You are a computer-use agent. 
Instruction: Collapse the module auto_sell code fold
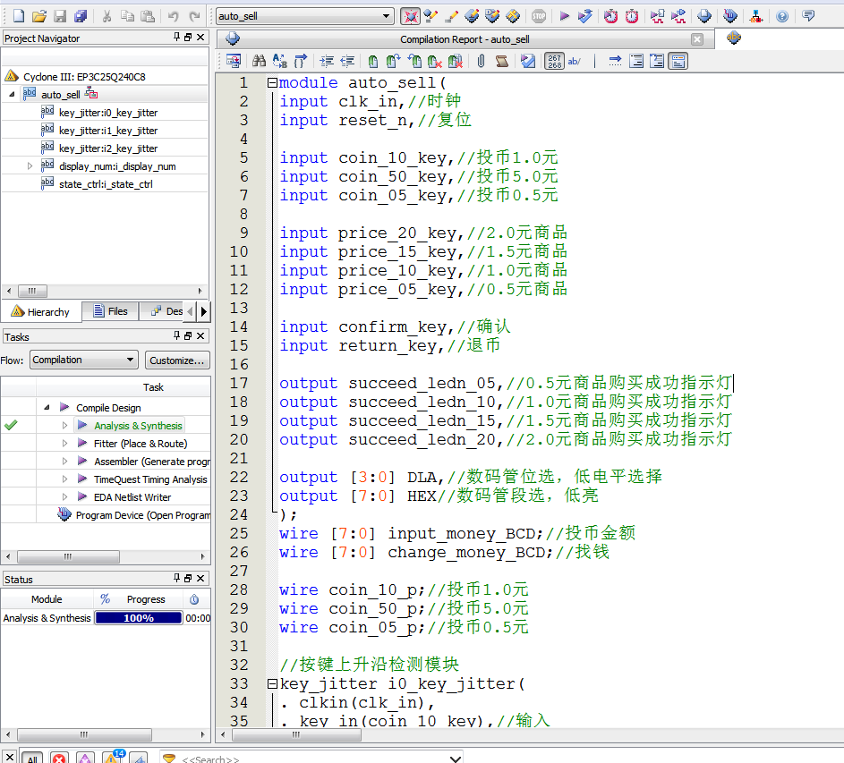click(272, 83)
